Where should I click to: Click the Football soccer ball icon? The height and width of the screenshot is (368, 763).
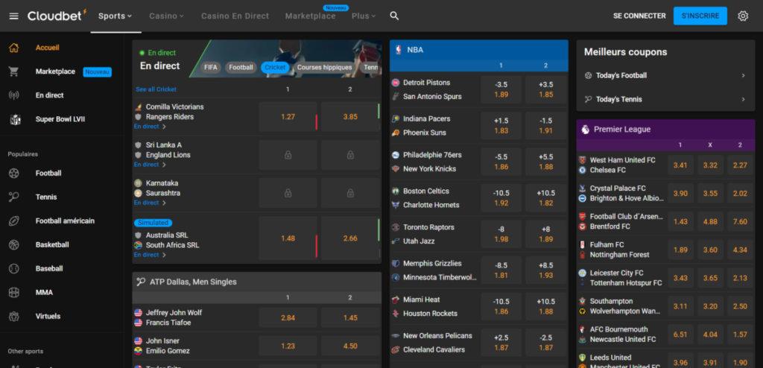click(x=14, y=174)
